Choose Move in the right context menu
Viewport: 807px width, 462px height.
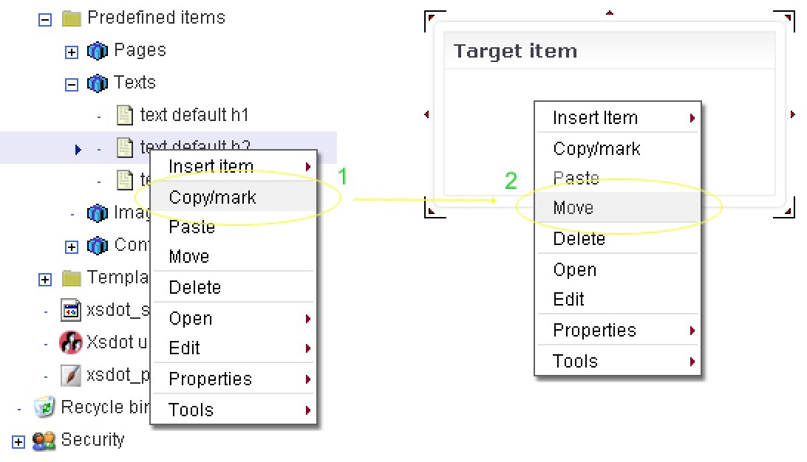click(573, 208)
